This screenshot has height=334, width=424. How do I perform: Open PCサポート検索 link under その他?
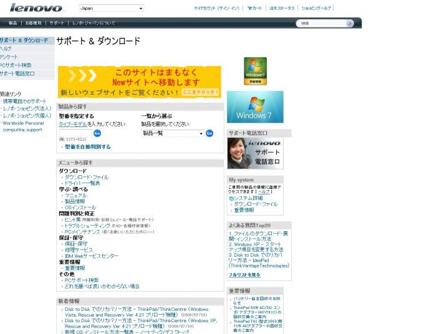click(82, 280)
